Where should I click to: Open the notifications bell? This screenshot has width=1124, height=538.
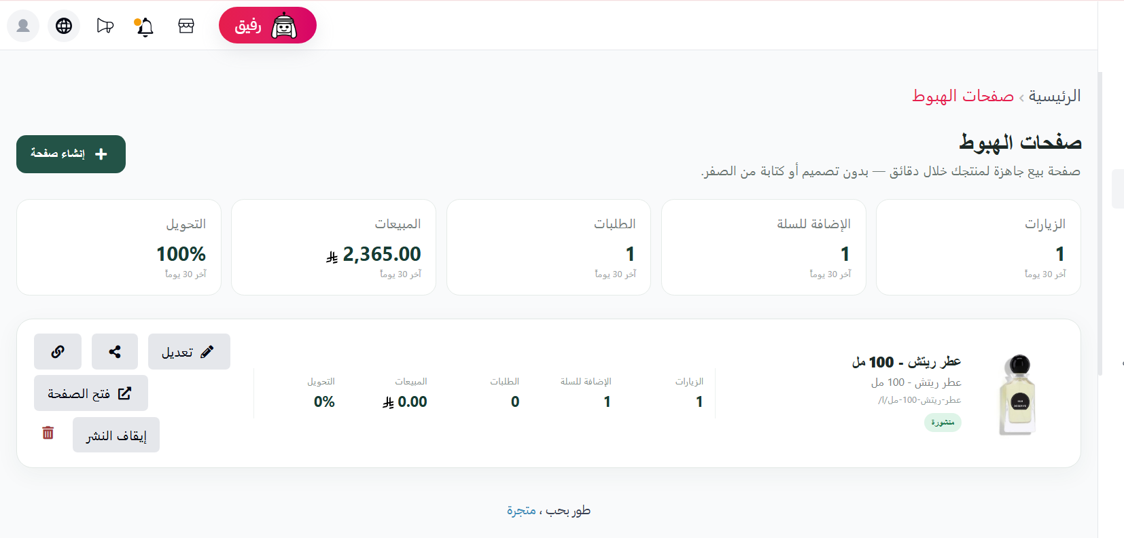145,26
